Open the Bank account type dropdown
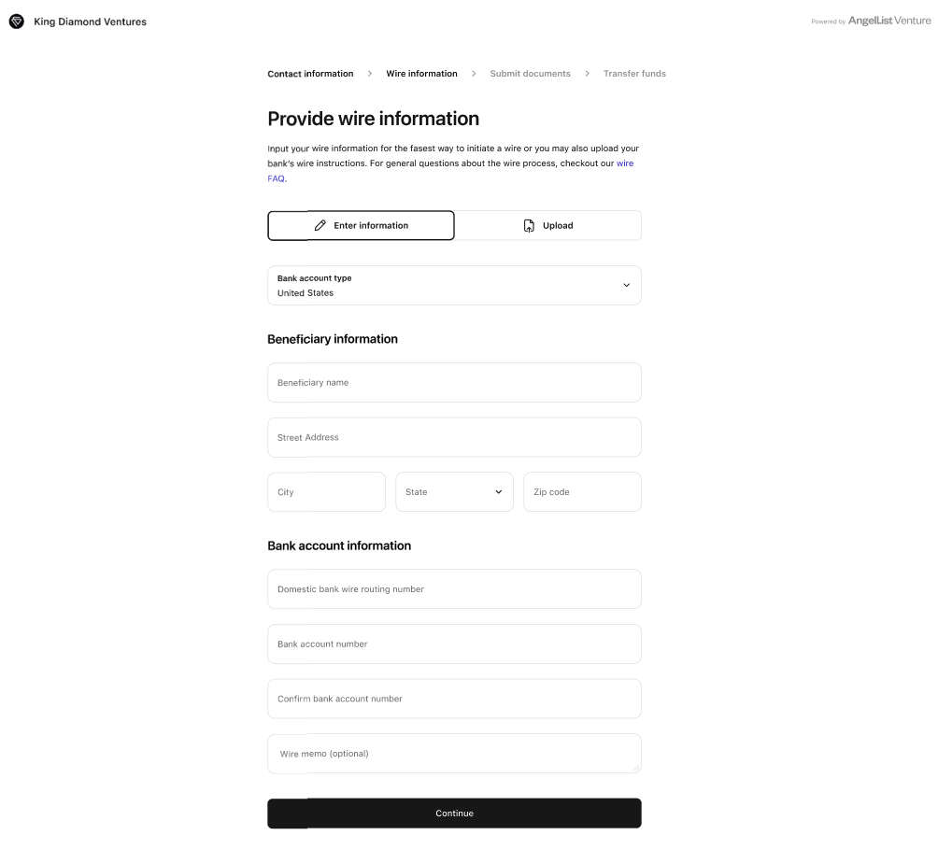The width and height of the screenshot is (938, 849). (x=454, y=285)
